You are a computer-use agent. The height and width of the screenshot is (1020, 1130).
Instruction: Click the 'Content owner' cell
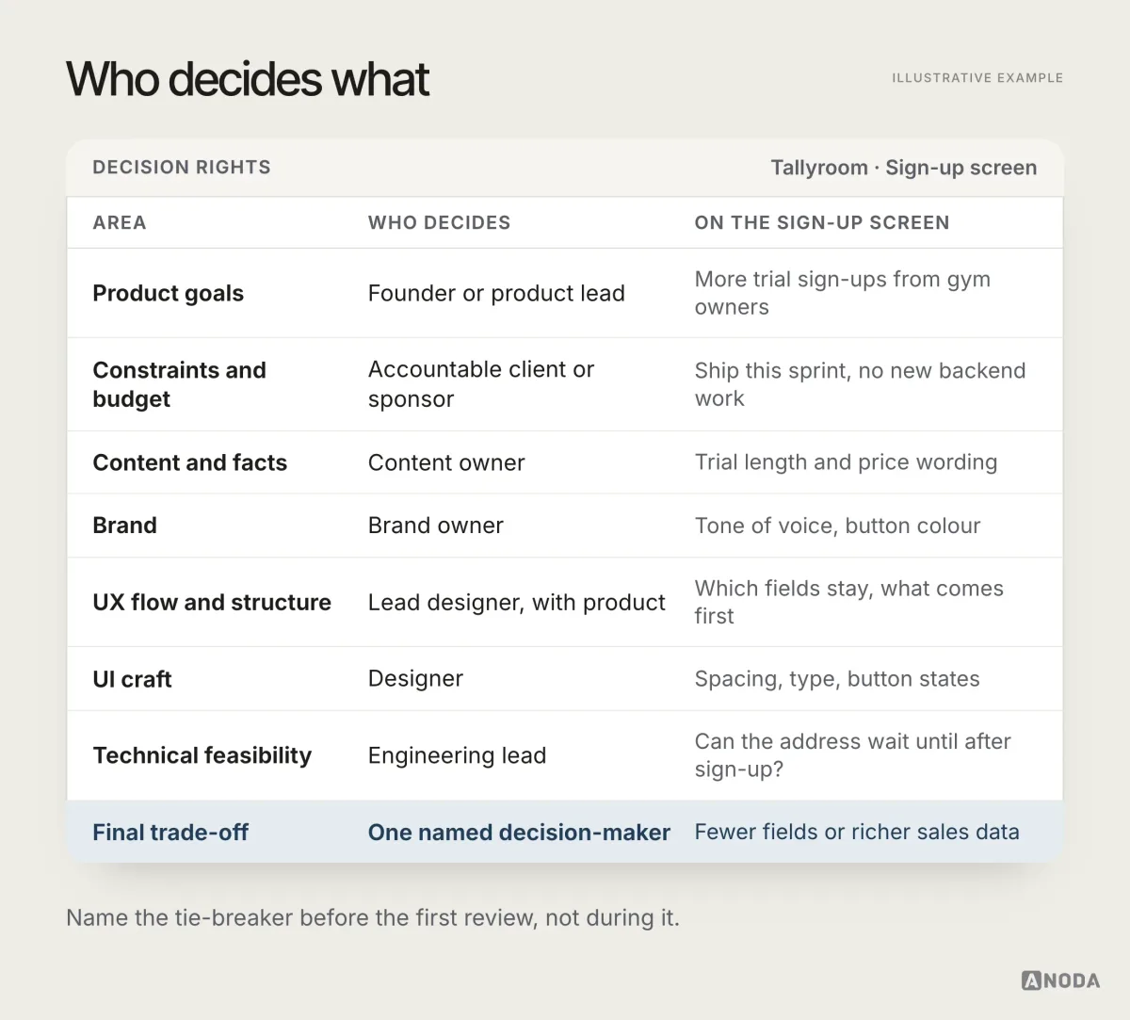tap(446, 462)
